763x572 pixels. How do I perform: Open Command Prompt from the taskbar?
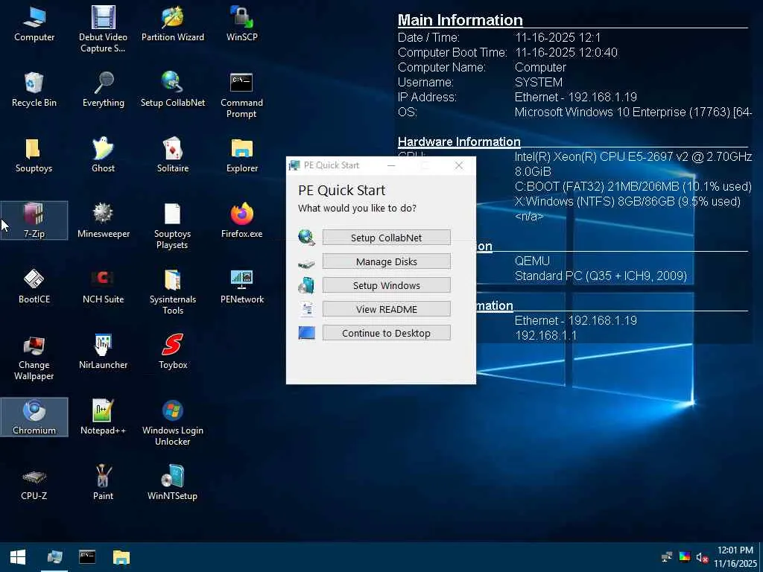coord(88,557)
